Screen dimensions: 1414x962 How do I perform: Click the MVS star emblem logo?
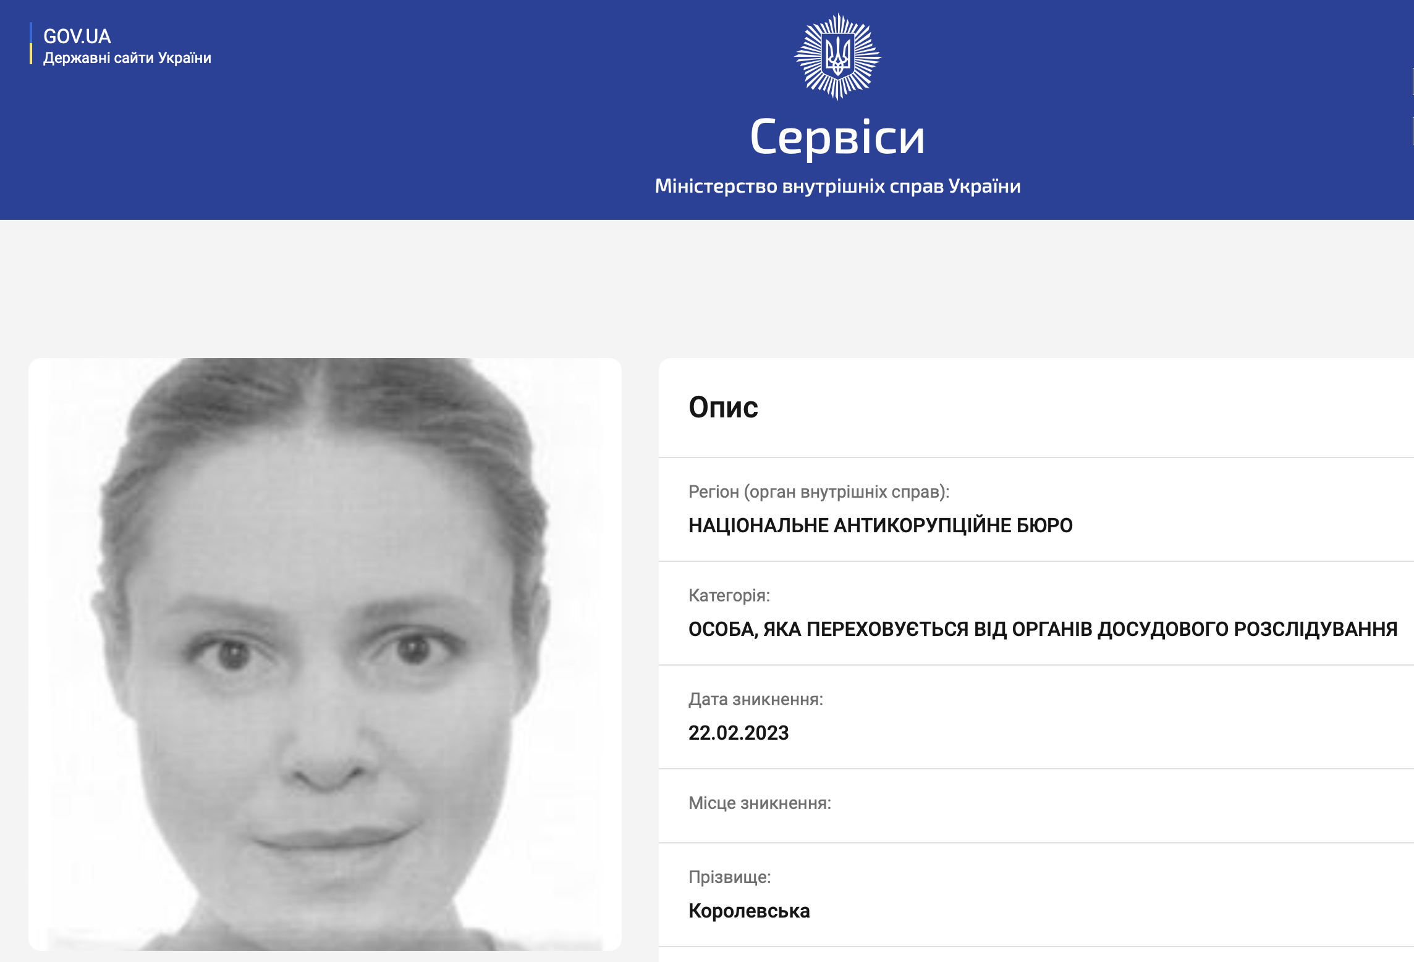[837, 56]
